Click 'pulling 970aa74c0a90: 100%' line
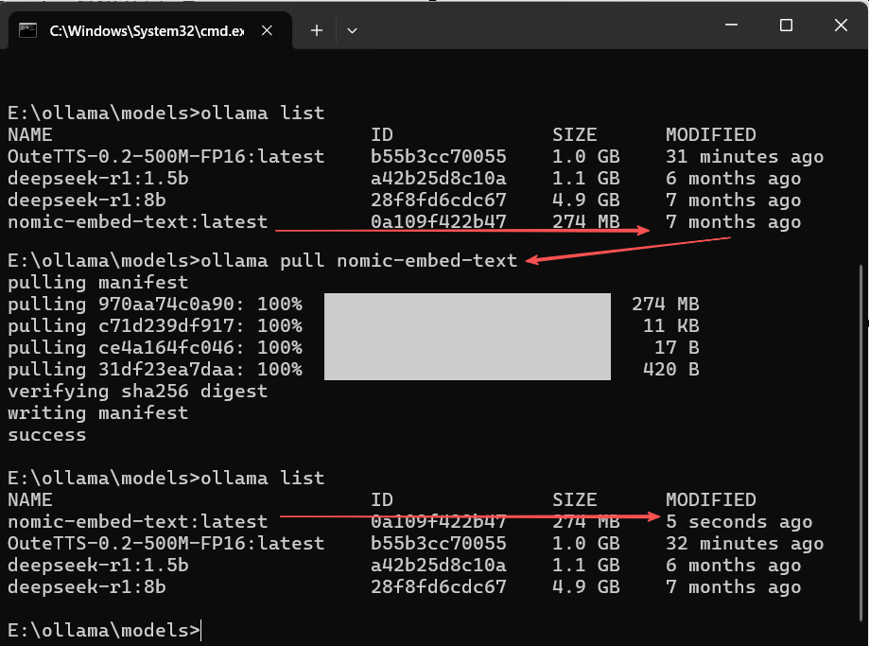The width and height of the screenshot is (869, 646). pos(155,305)
